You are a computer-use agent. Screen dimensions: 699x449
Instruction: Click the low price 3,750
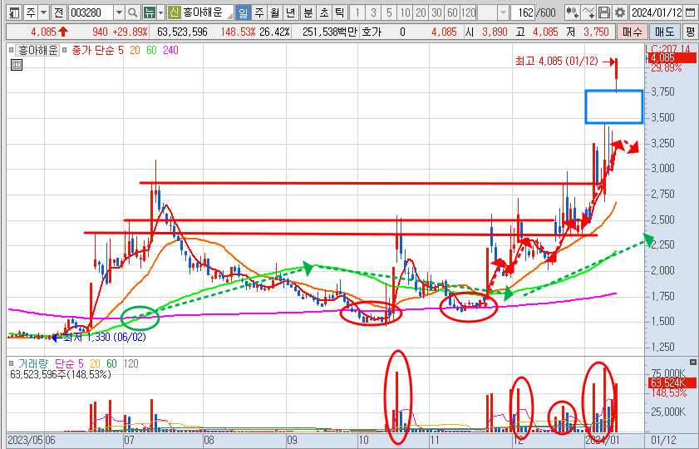596,32
